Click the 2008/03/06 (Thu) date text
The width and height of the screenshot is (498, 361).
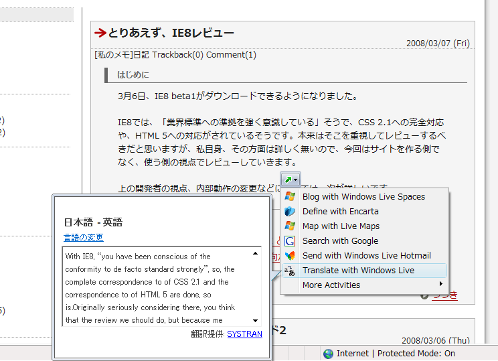(x=436, y=340)
